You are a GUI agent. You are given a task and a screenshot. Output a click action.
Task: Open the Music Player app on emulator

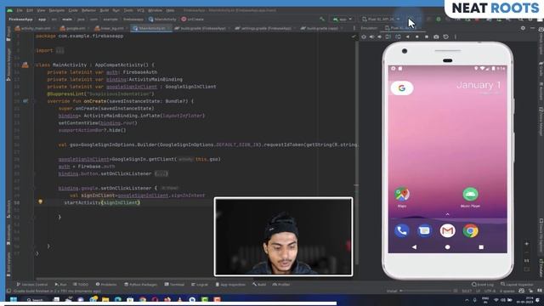click(x=470, y=197)
